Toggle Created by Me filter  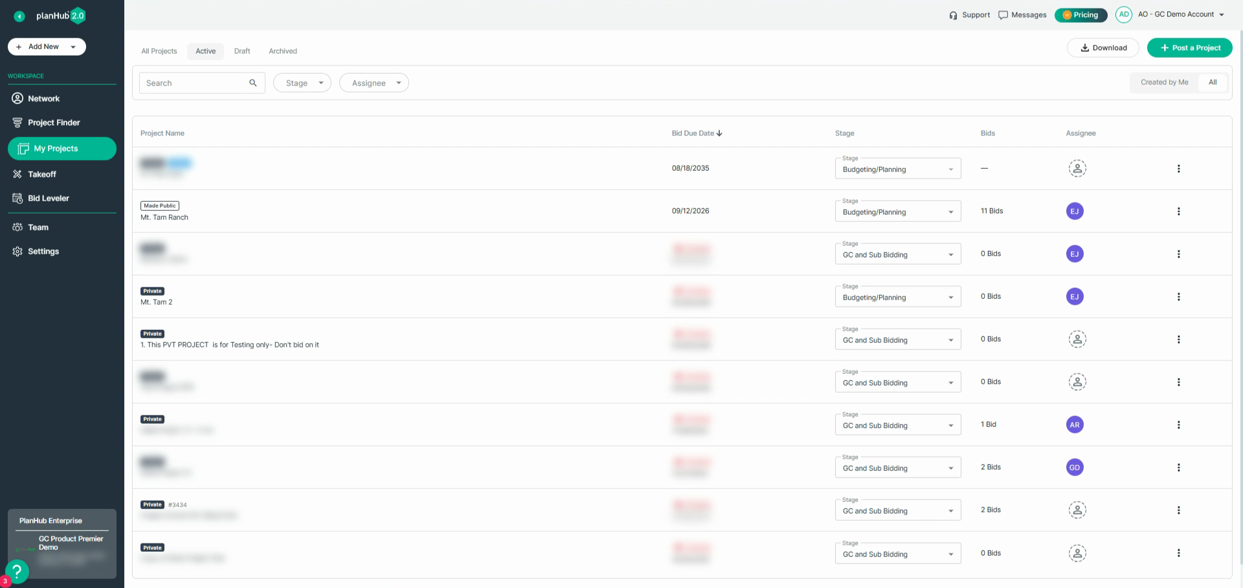coord(1164,82)
